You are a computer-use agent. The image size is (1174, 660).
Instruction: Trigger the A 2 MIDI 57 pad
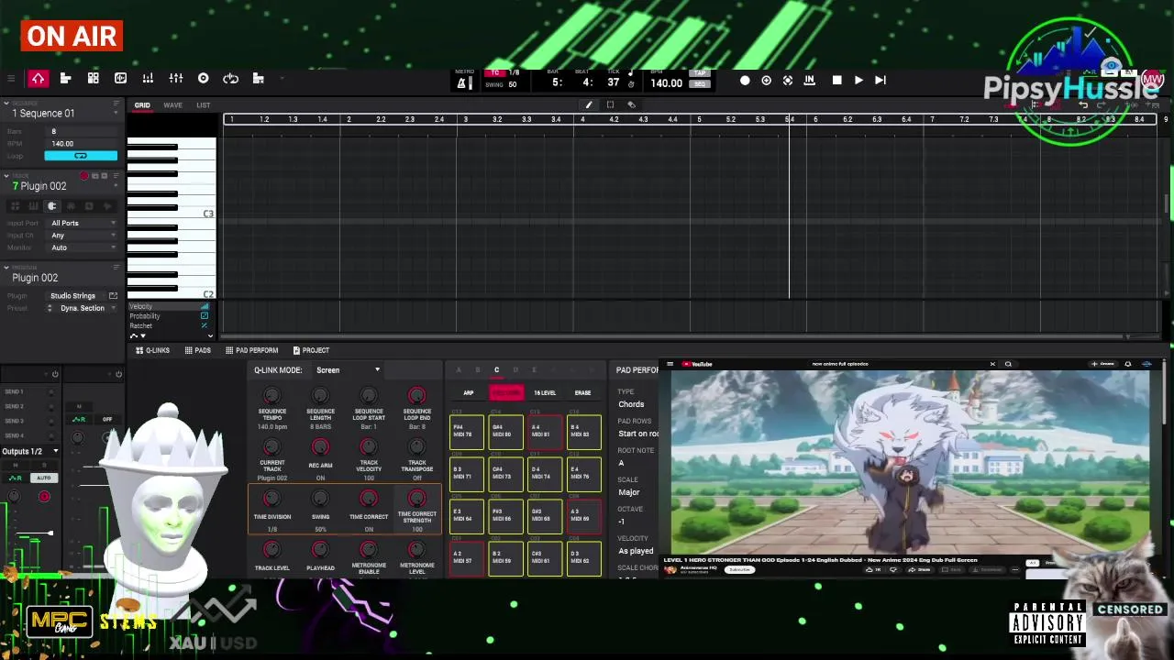click(x=467, y=558)
